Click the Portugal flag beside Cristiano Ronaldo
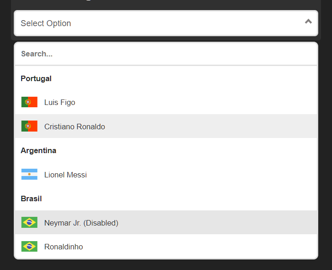Screen dimensions: 332x270 [29, 126]
